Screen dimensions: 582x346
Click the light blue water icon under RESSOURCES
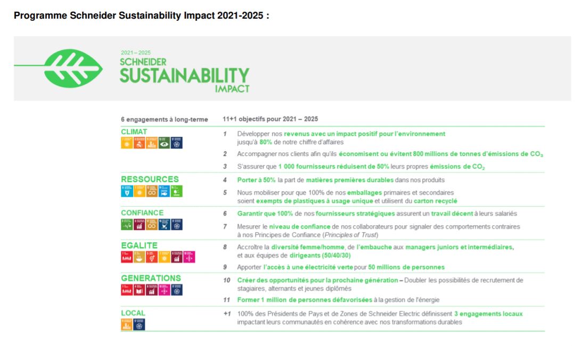(x=127, y=191)
